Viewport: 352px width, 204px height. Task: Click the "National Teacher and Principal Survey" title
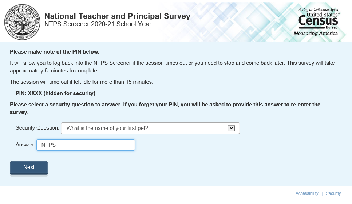click(117, 16)
